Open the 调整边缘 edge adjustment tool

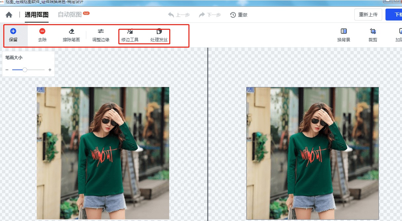coord(101,35)
